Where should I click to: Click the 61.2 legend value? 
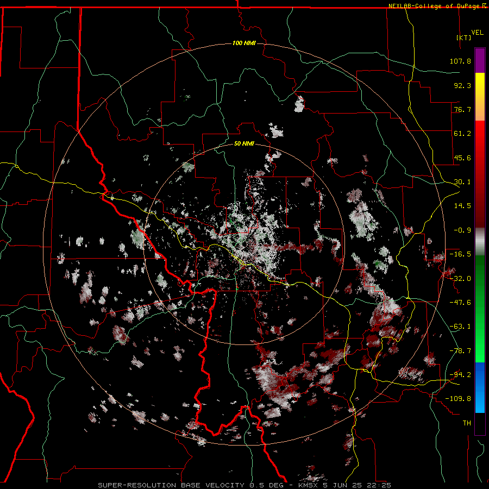462,134
